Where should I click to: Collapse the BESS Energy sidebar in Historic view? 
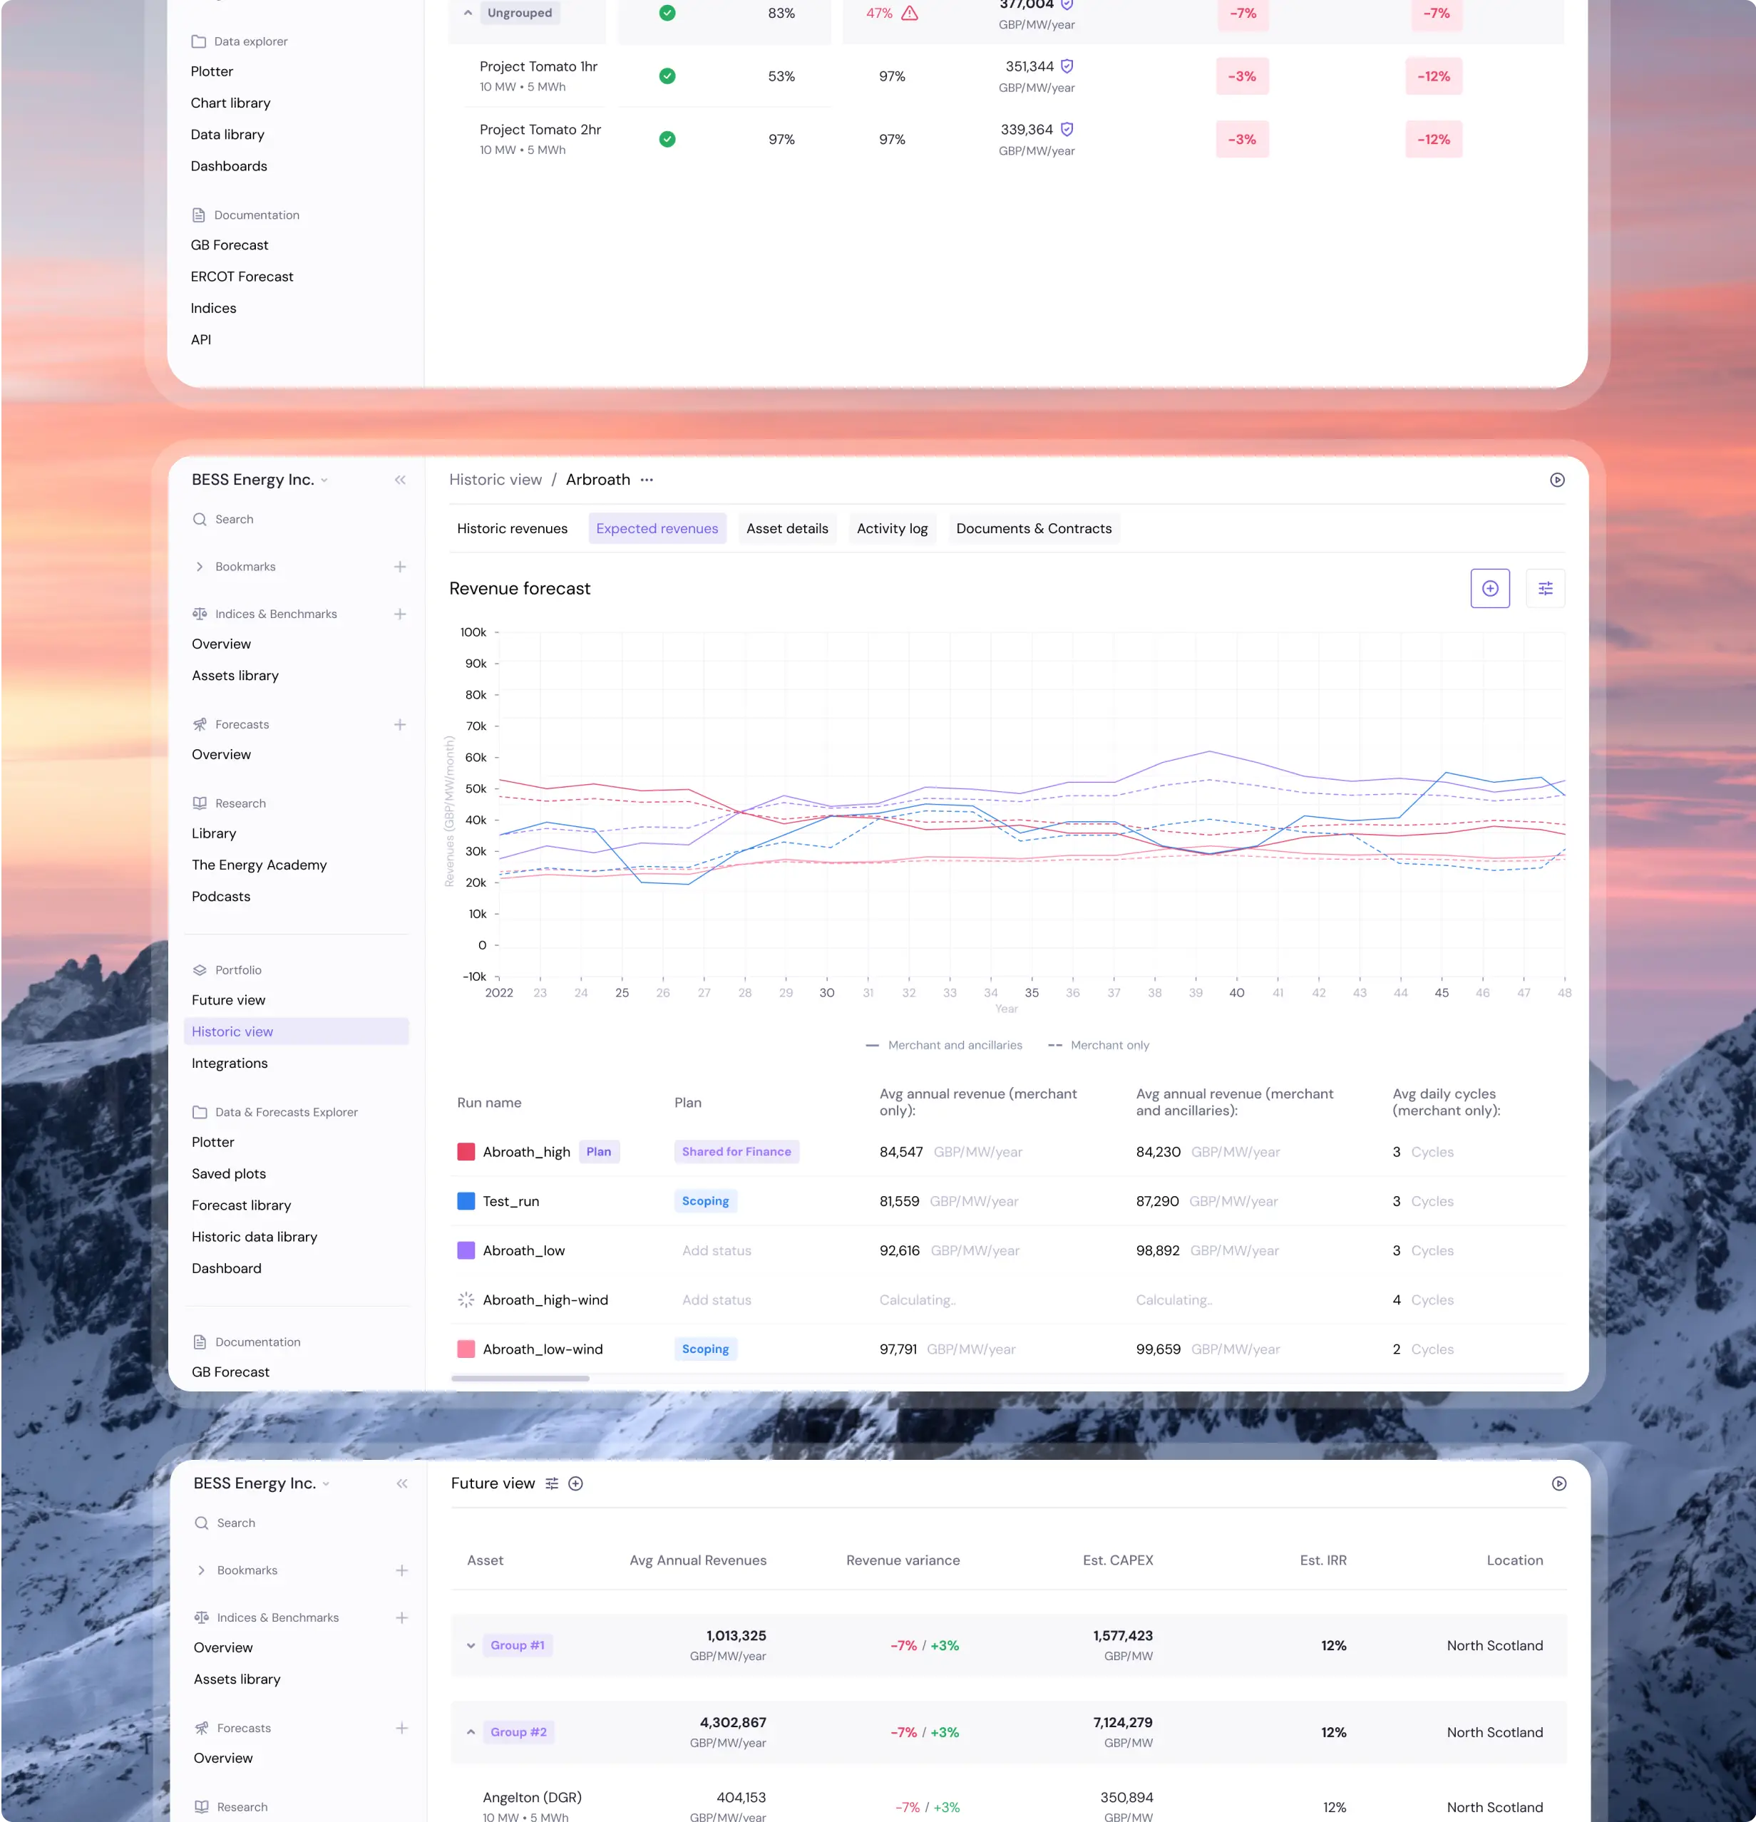point(400,480)
